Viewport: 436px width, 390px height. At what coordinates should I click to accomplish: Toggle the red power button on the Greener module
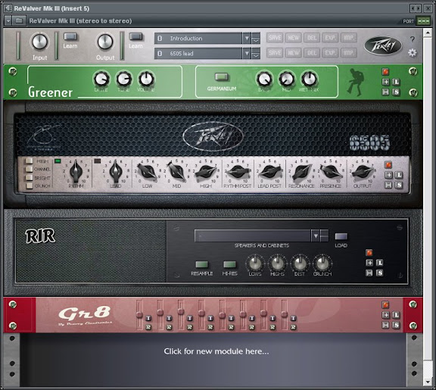tap(386, 72)
